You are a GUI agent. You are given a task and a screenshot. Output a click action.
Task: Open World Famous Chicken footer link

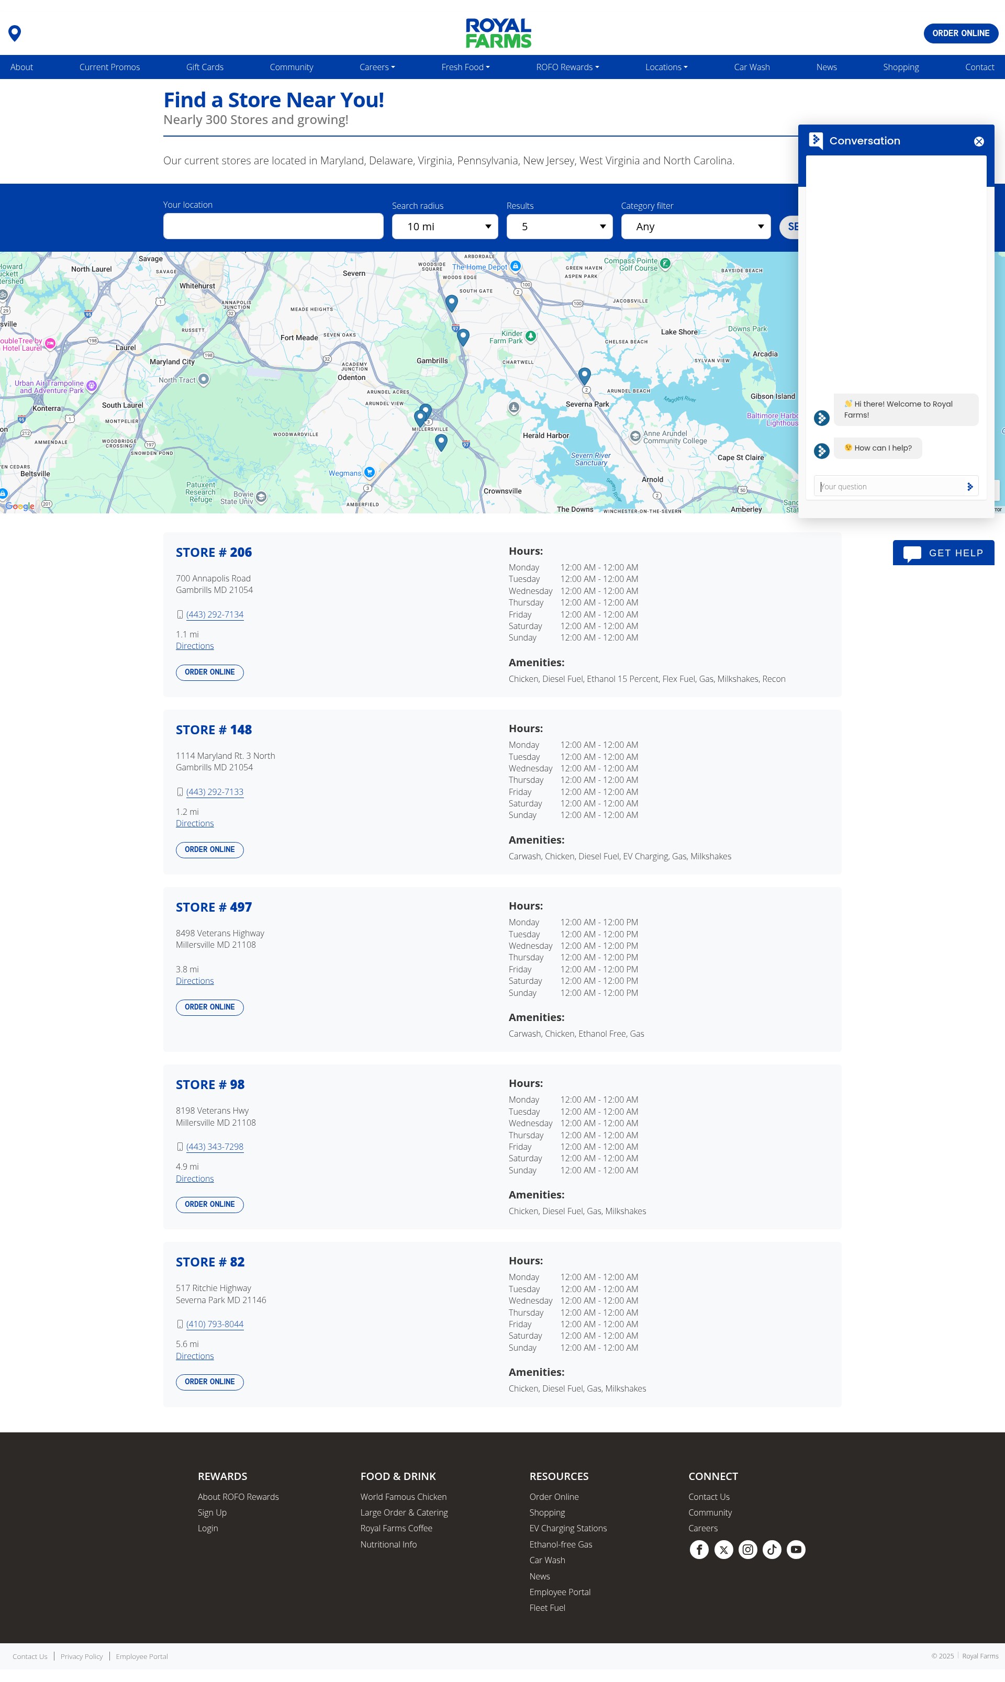pos(403,1496)
